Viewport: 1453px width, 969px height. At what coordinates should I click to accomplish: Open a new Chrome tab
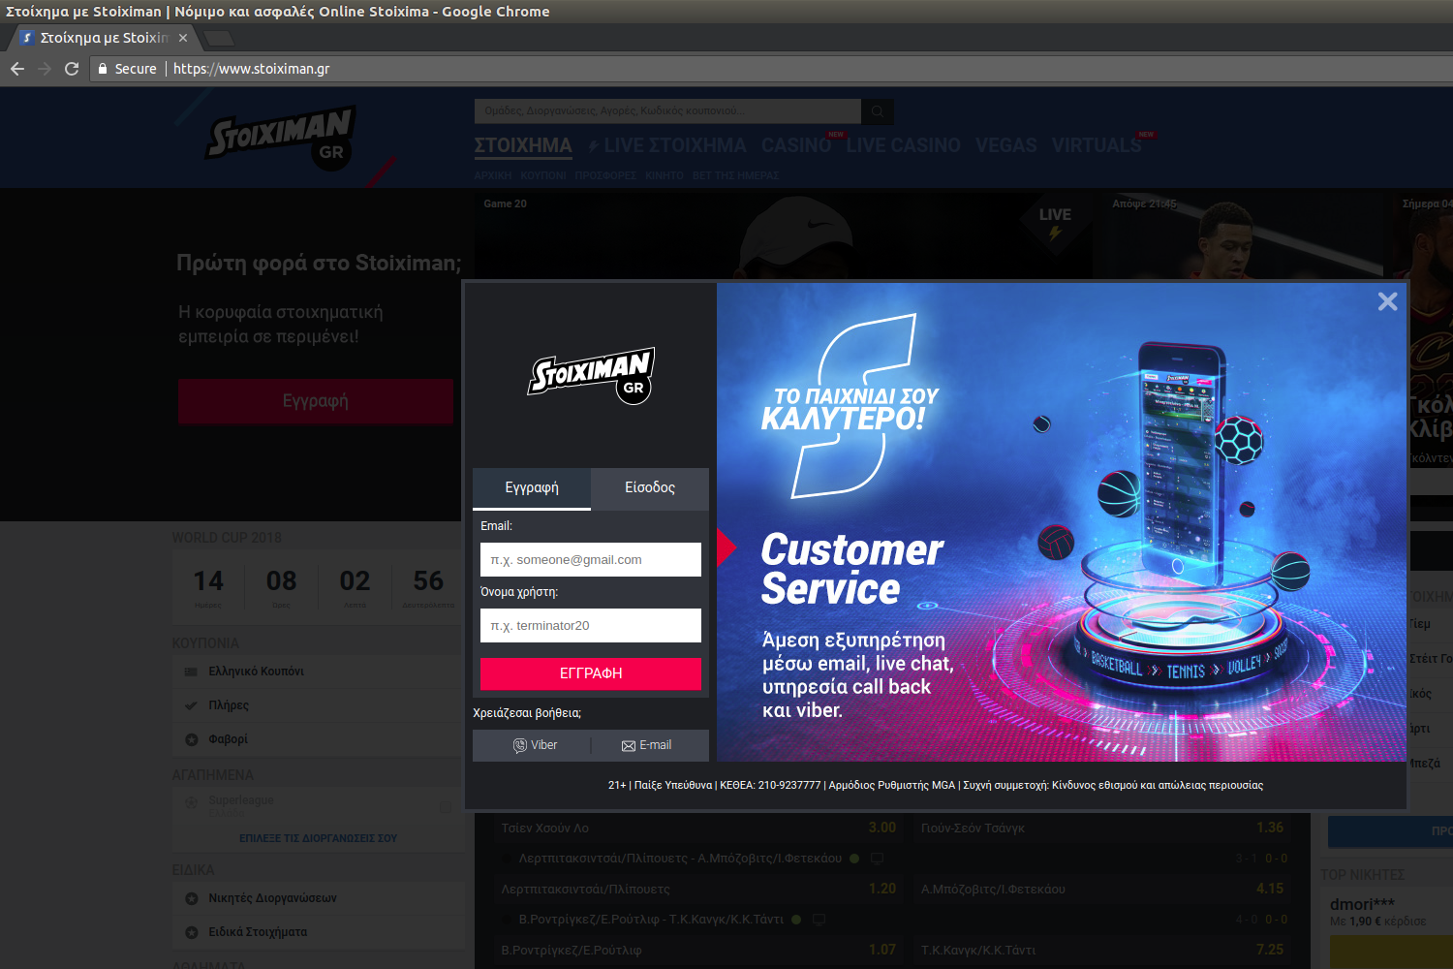point(219,38)
